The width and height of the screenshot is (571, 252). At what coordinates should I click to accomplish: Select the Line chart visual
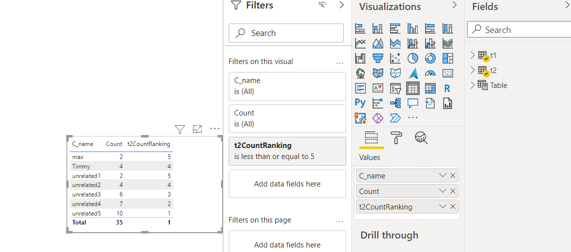tap(360, 43)
